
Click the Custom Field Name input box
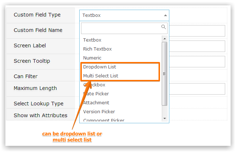197,31
